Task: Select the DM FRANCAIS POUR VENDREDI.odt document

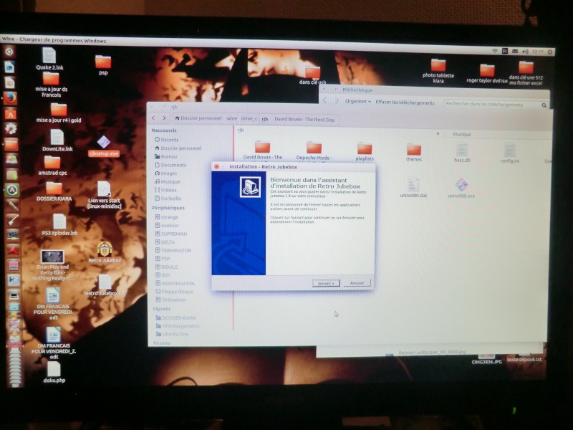Action: [53, 304]
